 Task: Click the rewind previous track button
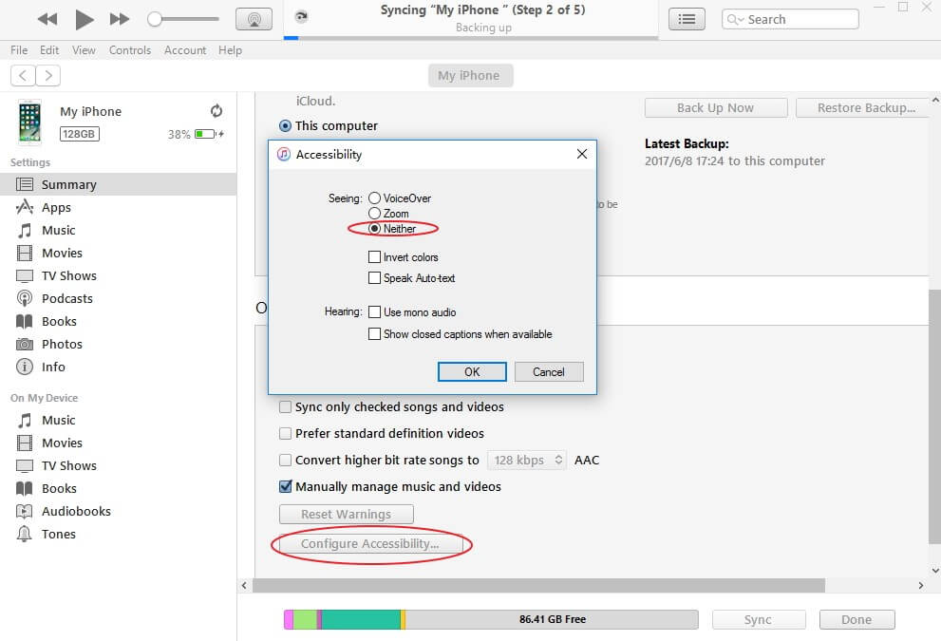coord(47,19)
